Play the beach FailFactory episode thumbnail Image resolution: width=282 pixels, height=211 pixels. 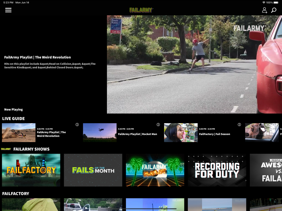pyautogui.click(x=217, y=205)
